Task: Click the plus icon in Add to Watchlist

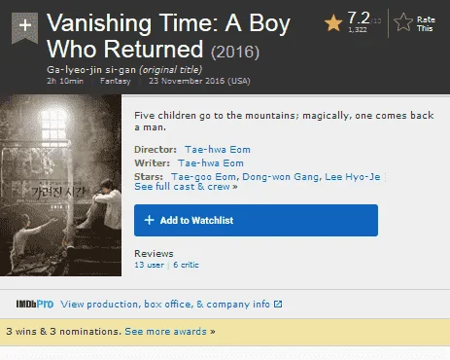Action: click(x=149, y=220)
